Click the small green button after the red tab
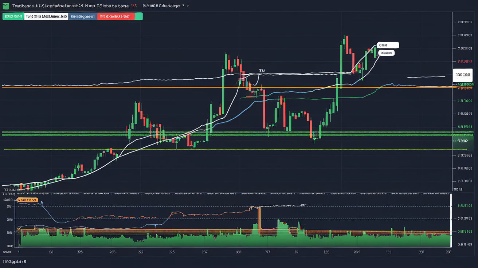 tap(139, 16)
